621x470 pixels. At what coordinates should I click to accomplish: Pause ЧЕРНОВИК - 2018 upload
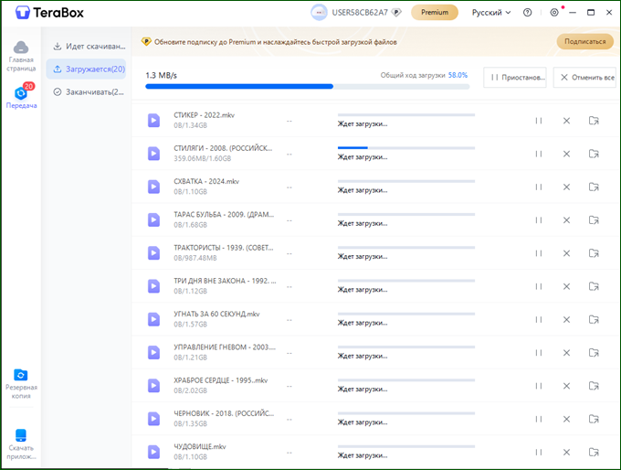click(539, 419)
